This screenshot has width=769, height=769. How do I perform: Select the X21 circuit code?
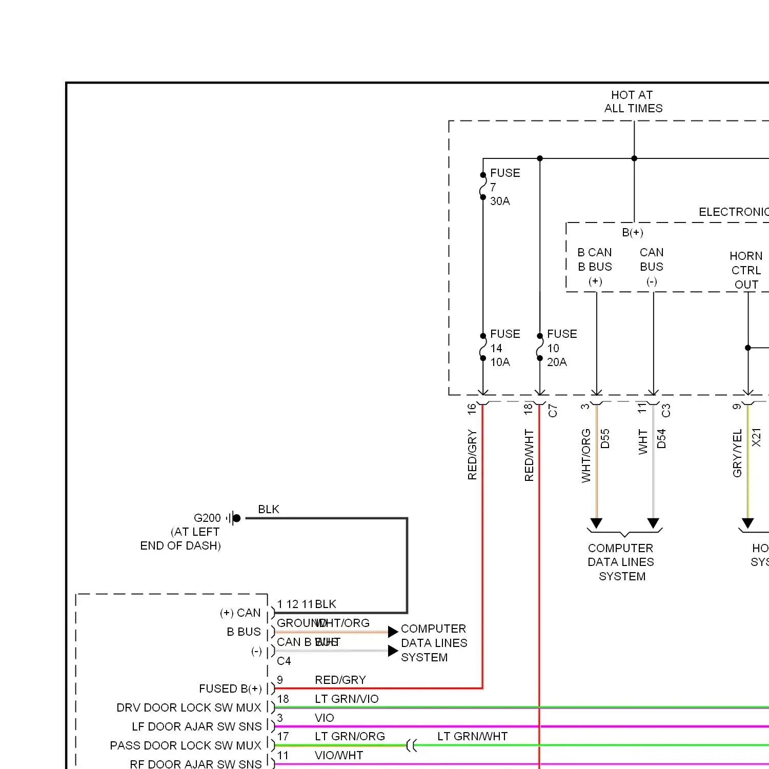[x=756, y=438]
